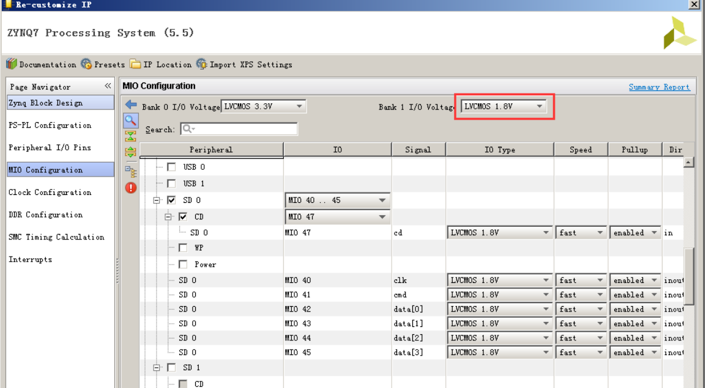Open IO Type dropdown for MIO 45
This screenshot has width=706, height=388.
500,352
